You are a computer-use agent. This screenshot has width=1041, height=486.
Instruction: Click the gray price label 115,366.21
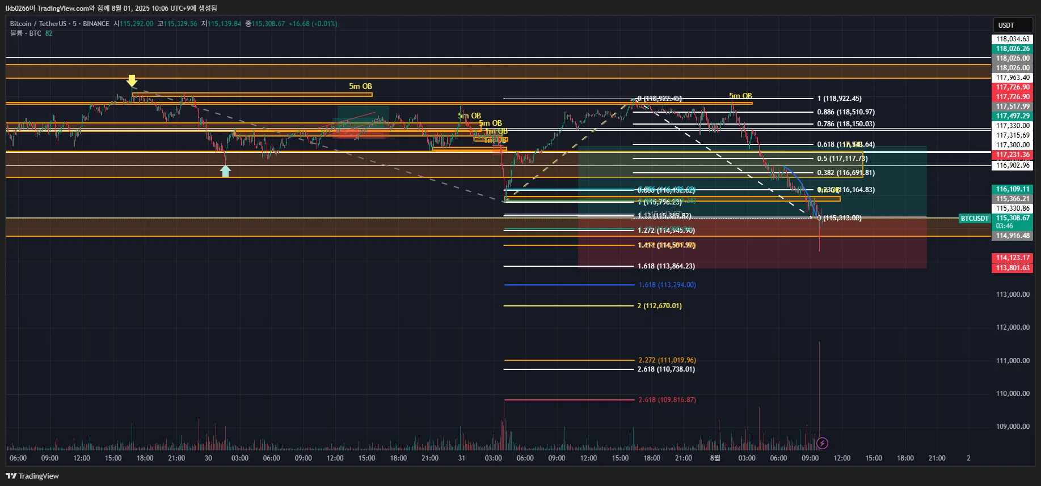coord(1013,199)
